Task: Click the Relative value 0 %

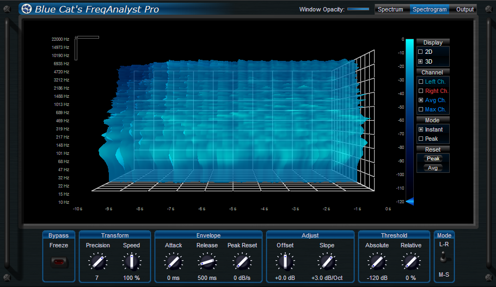Action: [x=411, y=278]
